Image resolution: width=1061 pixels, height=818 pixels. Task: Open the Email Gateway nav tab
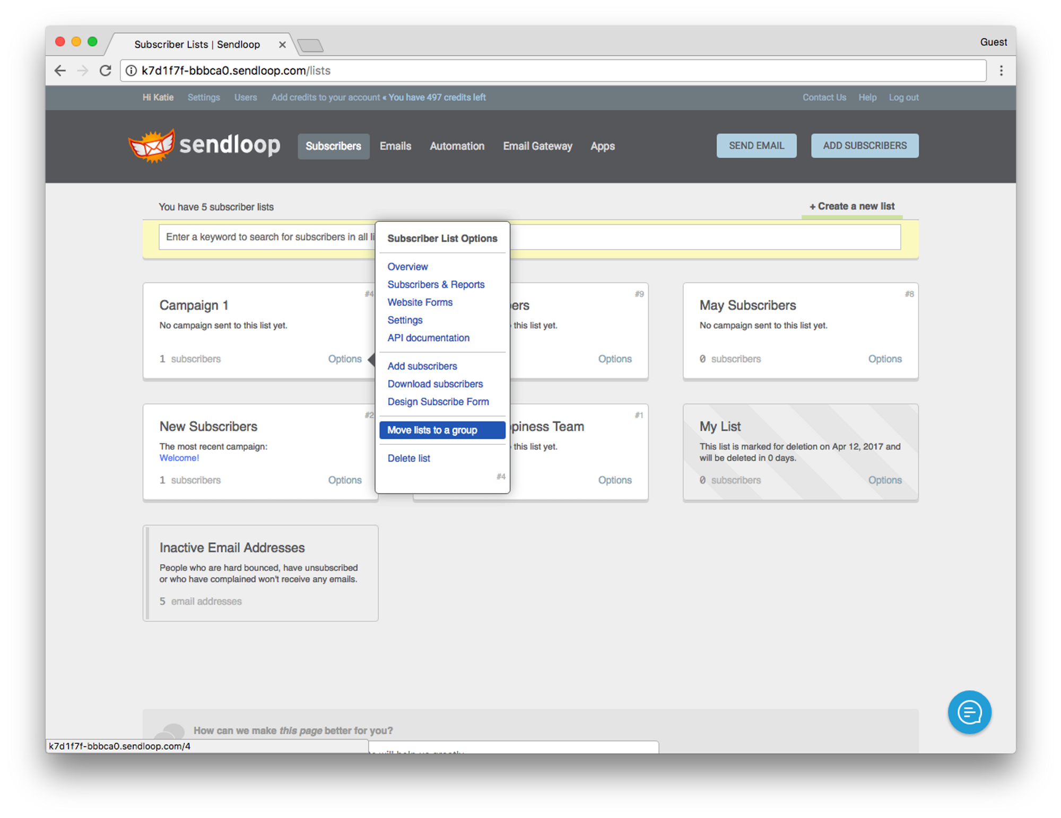click(537, 146)
